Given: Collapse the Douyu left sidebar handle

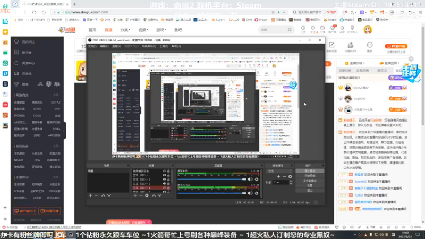Looking at the screenshot, I should [x=64, y=131].
